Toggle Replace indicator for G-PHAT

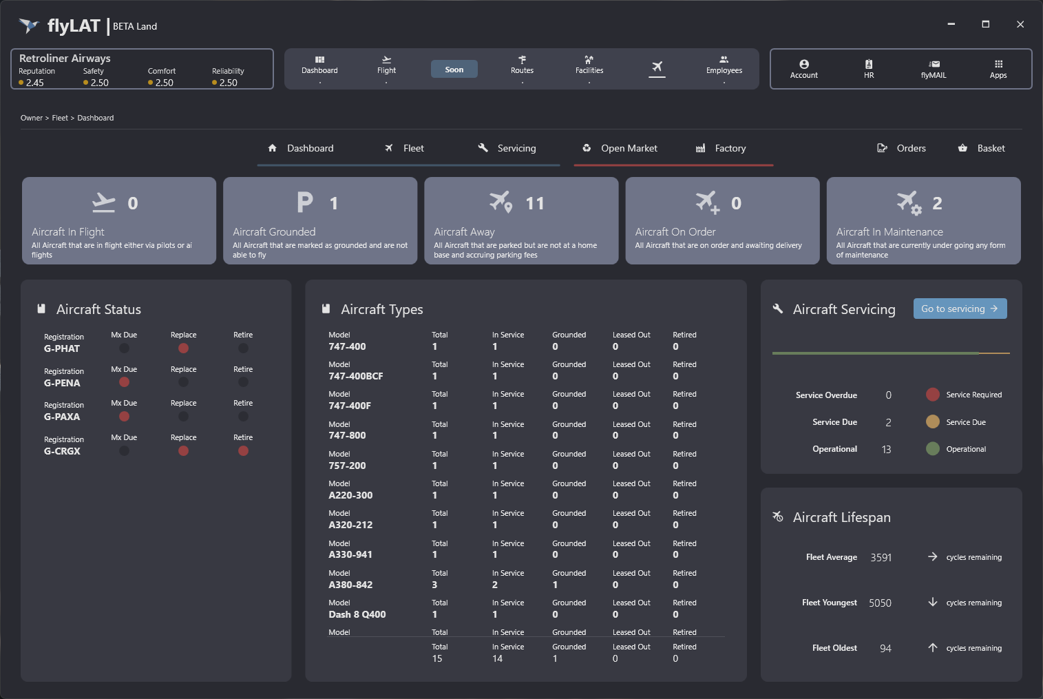183,348
